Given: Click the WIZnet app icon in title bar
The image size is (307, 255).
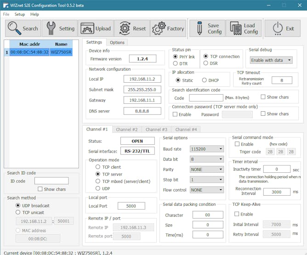Looking at the screenshot, I should pyautogui.click(x=6, y=6).
